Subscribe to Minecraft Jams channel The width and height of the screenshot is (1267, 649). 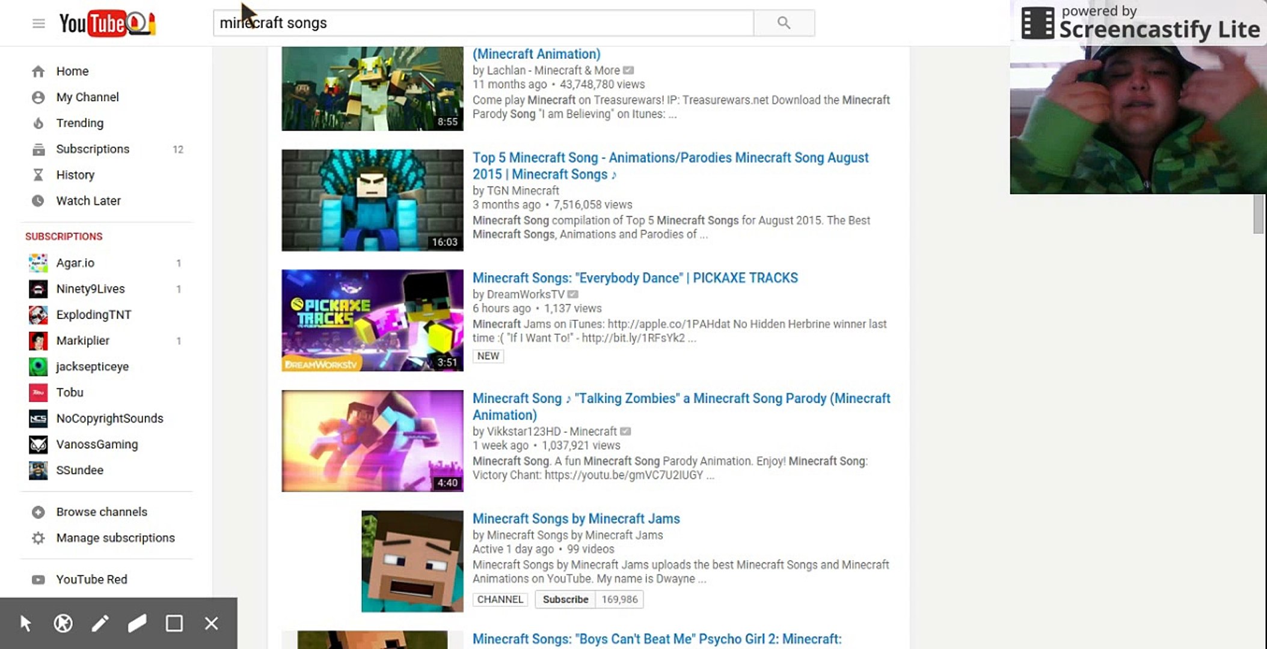pos(565,599)
